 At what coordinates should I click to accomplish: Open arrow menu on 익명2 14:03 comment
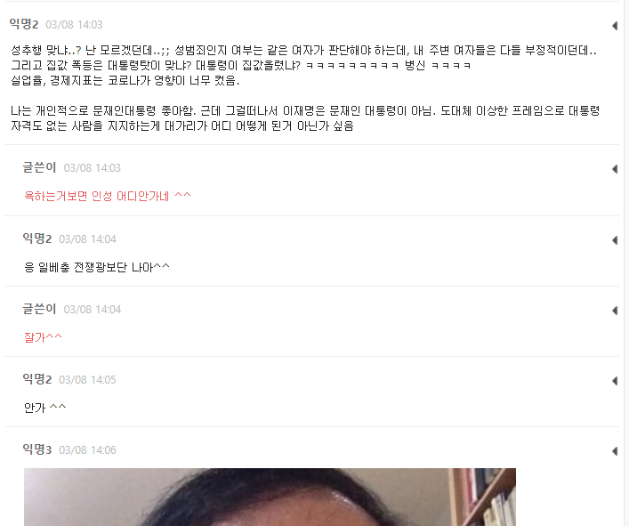click(x=615, y=26)
